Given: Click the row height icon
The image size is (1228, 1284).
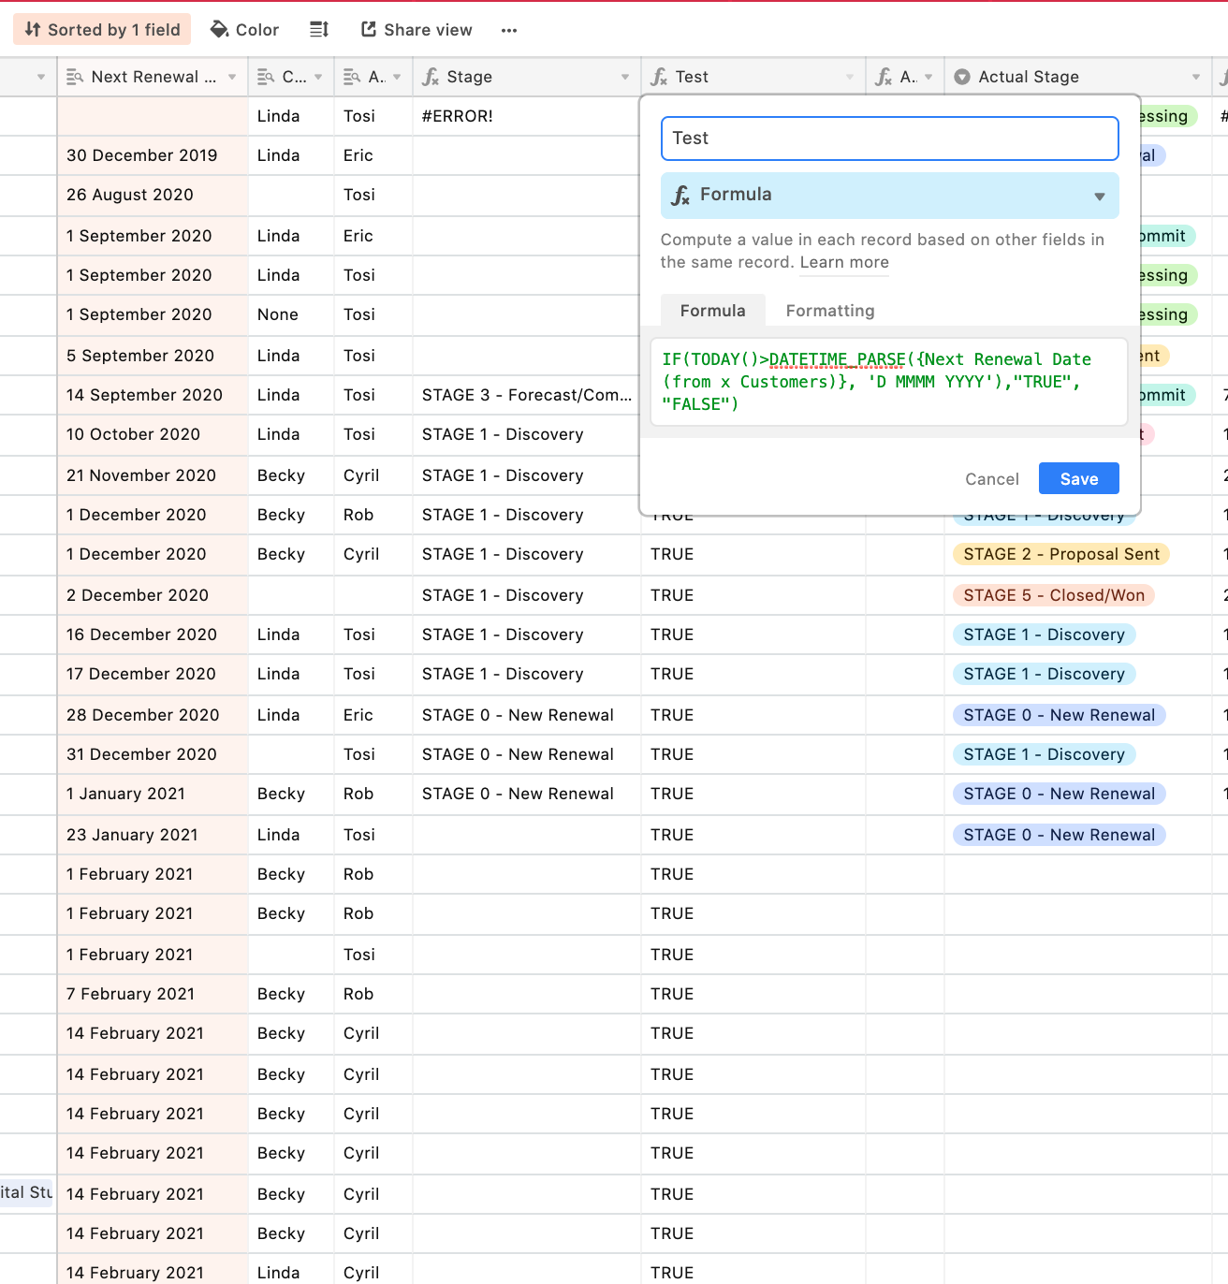Looking at the screenshot, I should (x=319, y=30).
